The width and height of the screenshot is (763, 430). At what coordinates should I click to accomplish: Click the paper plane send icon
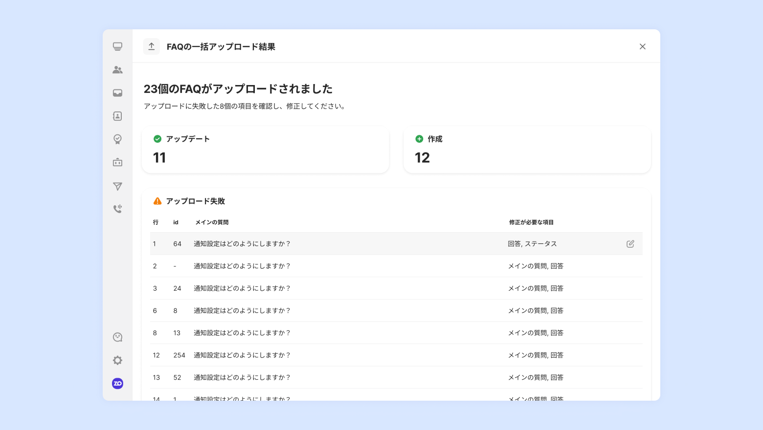tap(117, 186)
